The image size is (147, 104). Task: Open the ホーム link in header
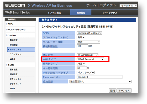coord(91,5)
